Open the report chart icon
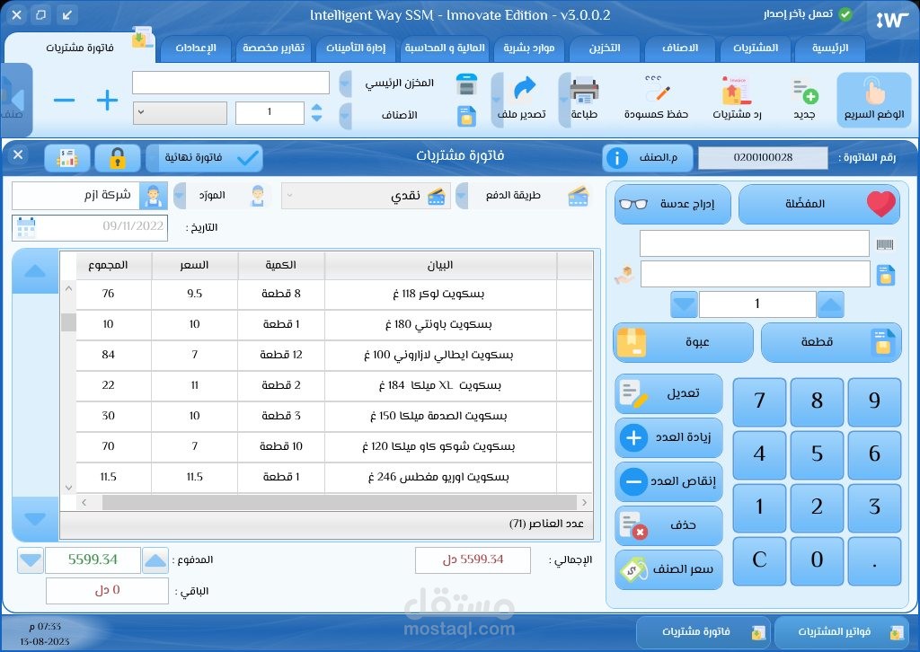920x652 pixels. [67, 158]
